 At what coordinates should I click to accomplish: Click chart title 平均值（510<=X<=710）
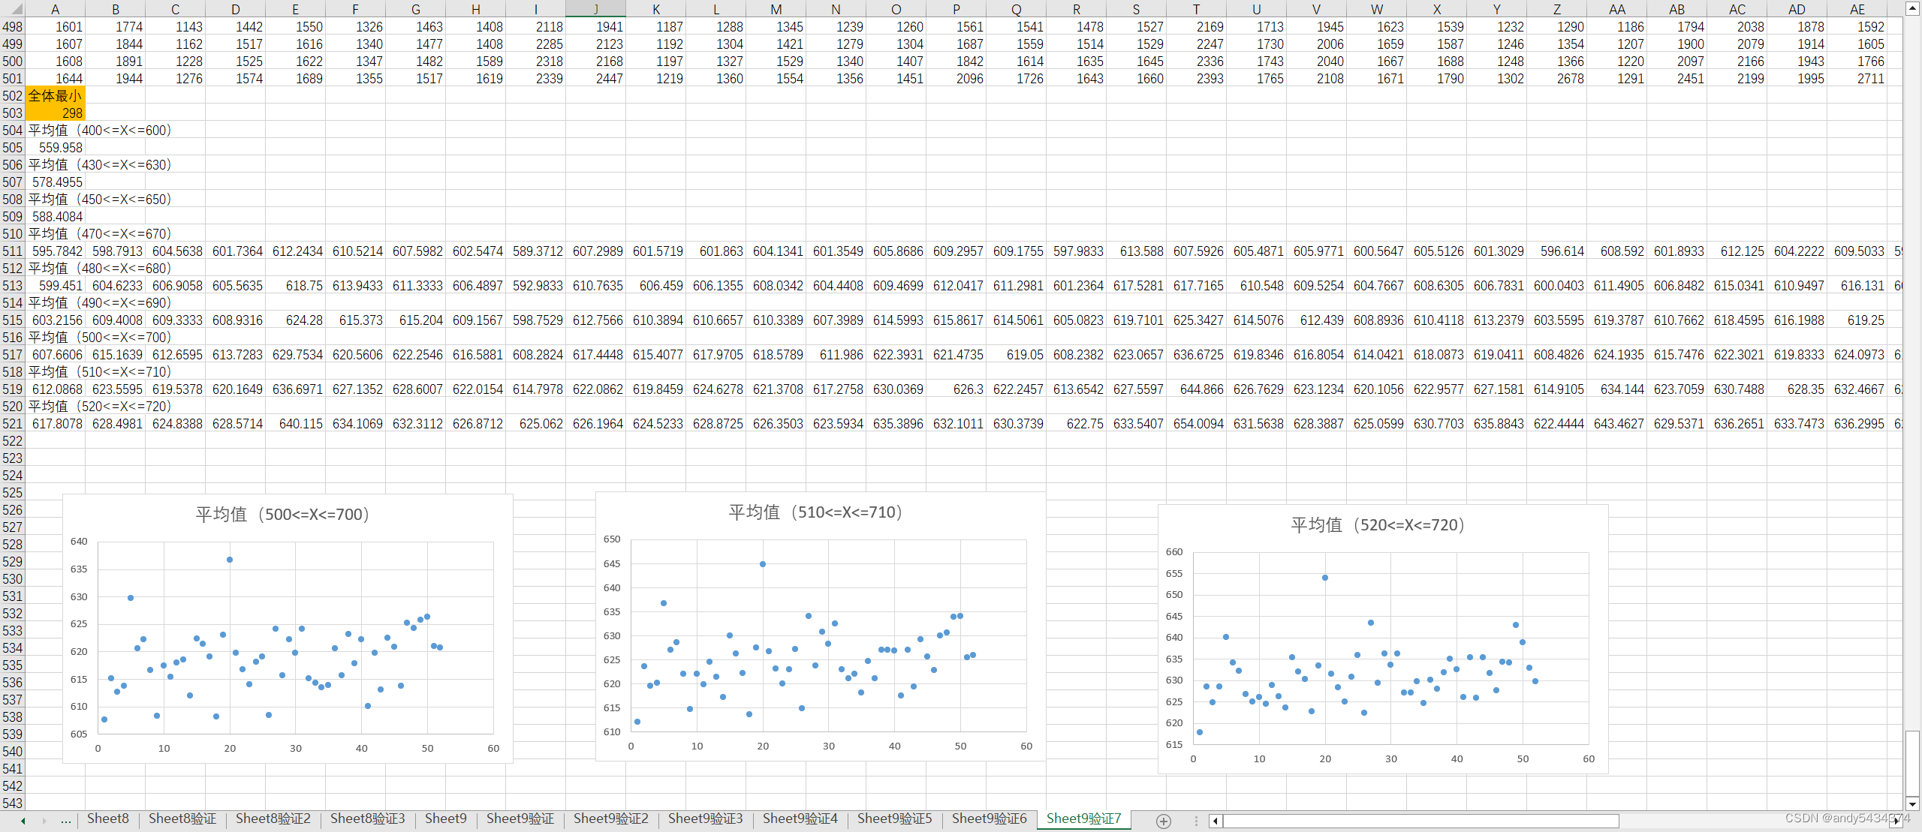pyautogui.click(x=815, y=512)
